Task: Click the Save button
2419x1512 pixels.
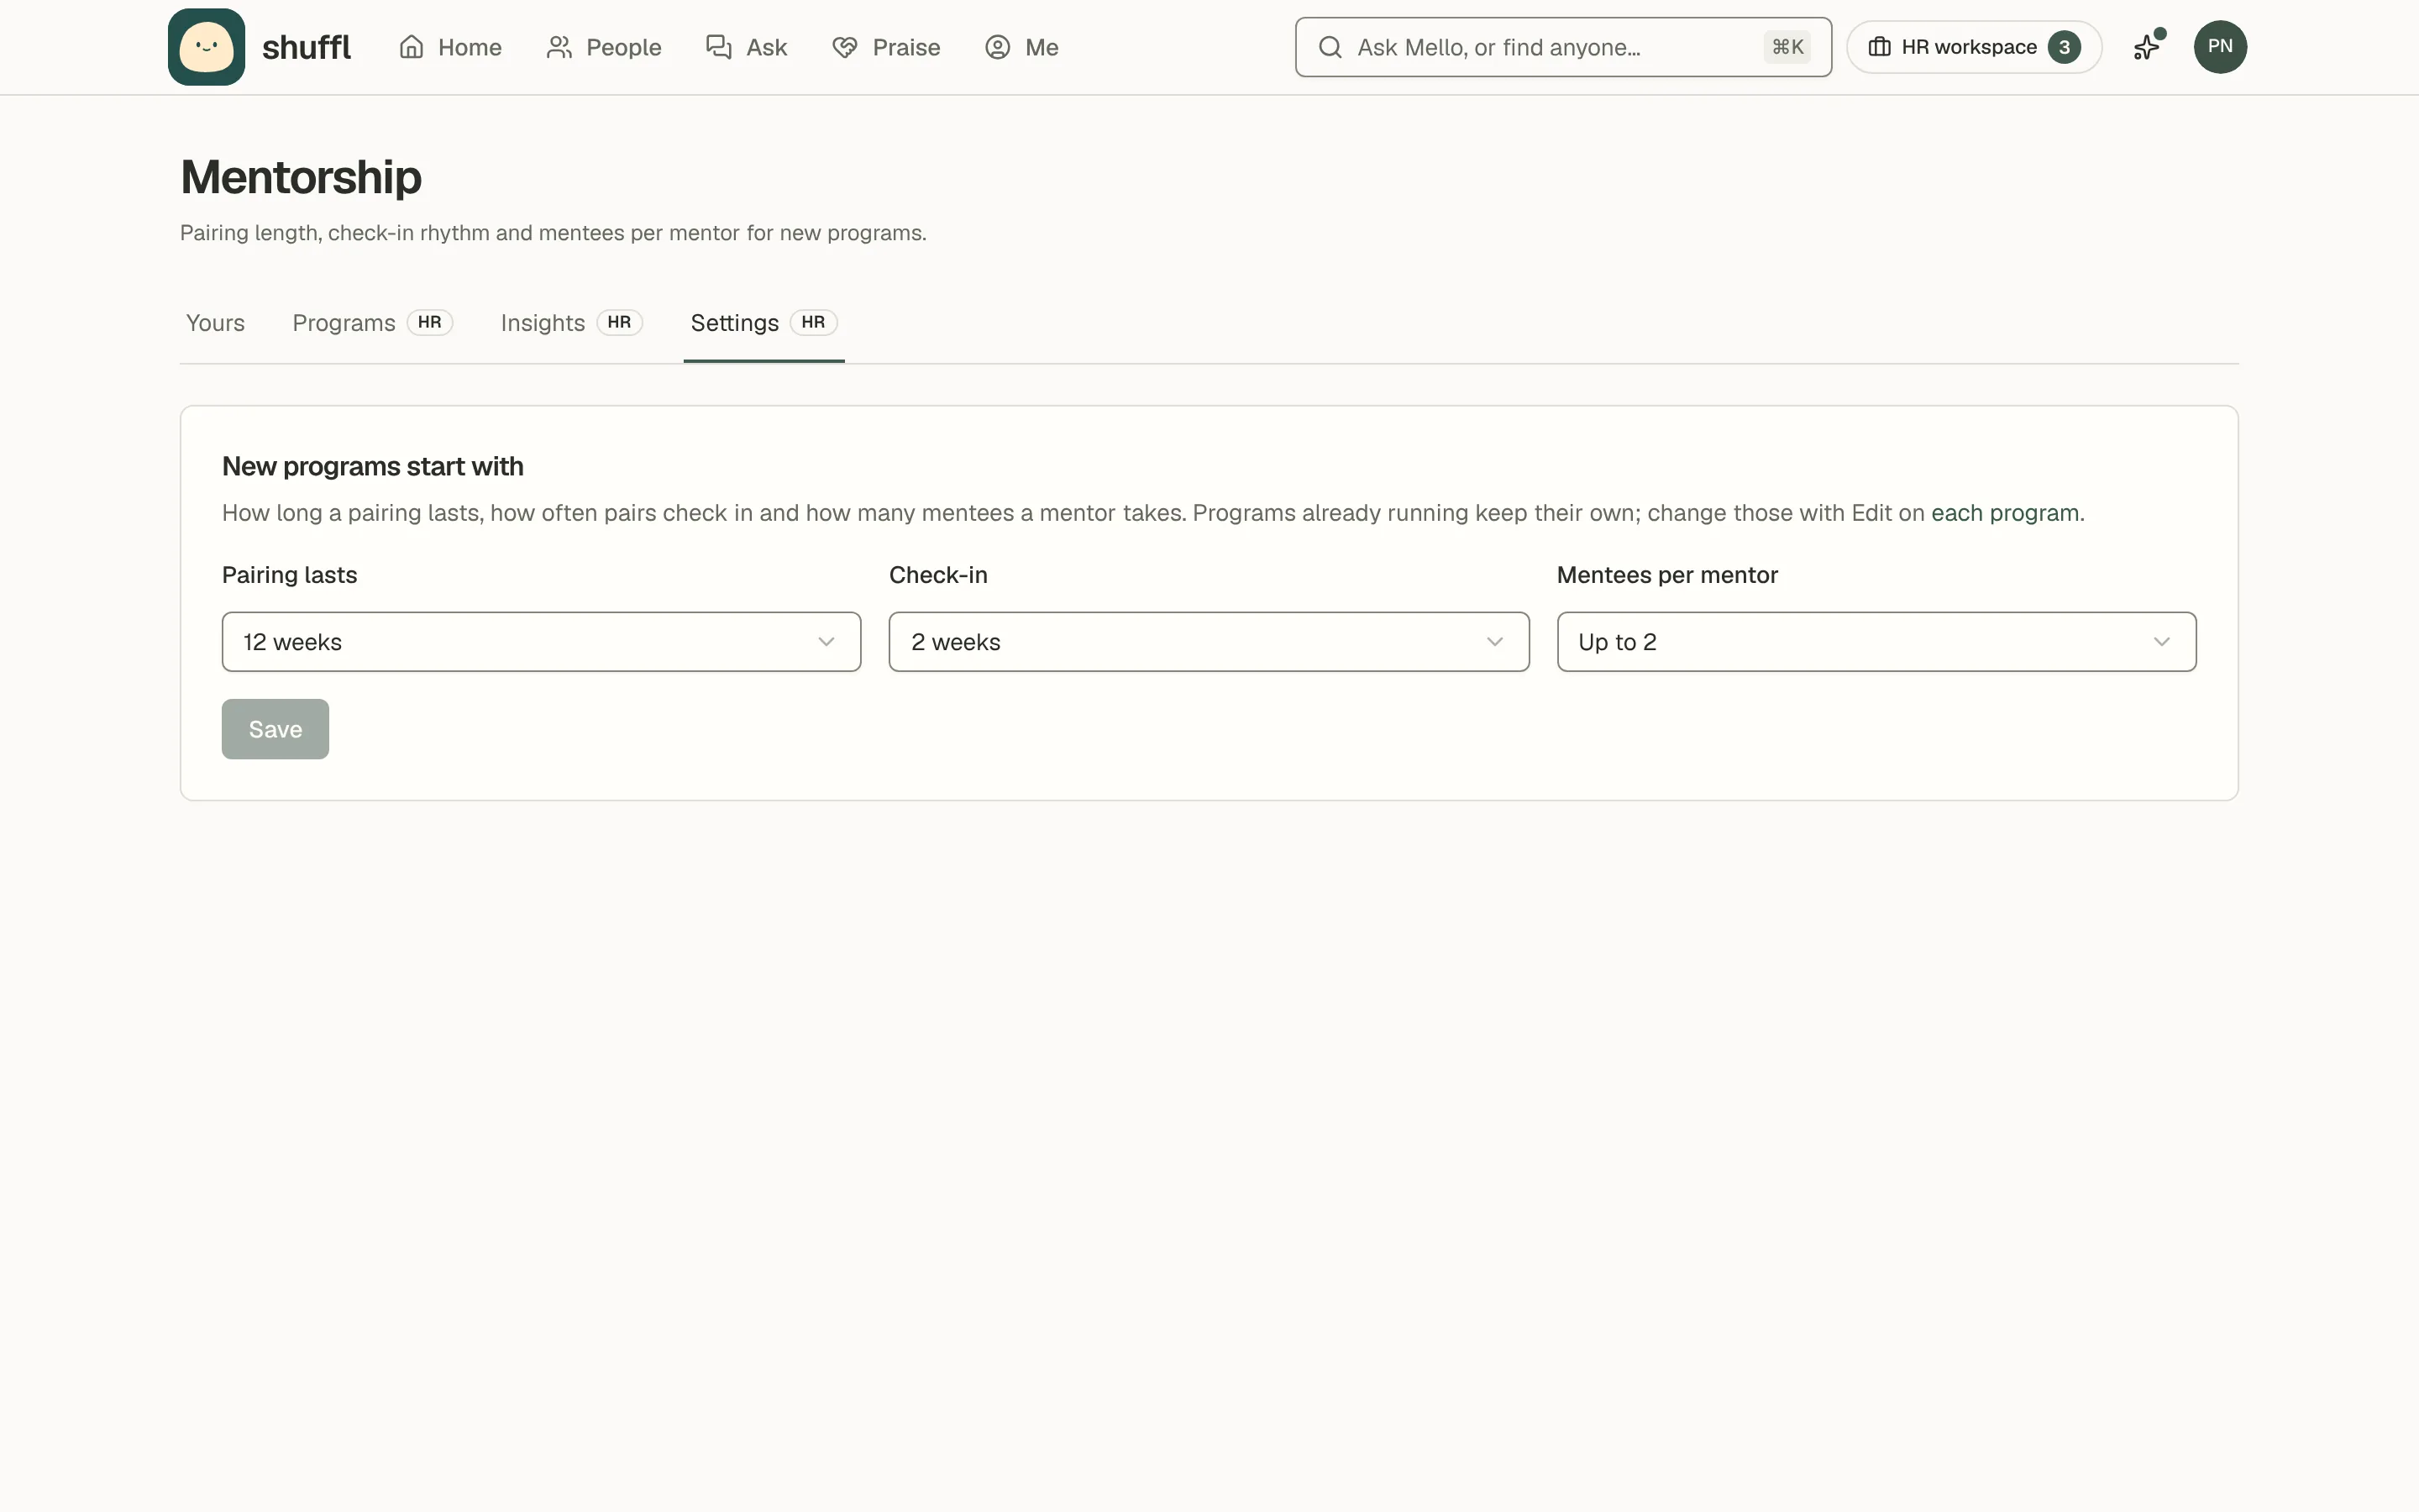Action: click(x=275, y=729)
